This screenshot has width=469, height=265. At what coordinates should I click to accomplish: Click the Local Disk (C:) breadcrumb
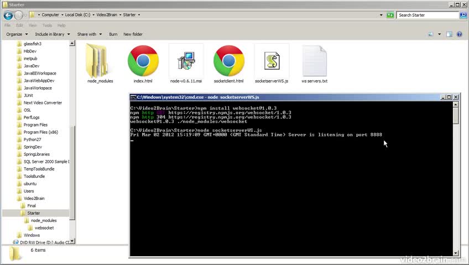pos(77,15)
